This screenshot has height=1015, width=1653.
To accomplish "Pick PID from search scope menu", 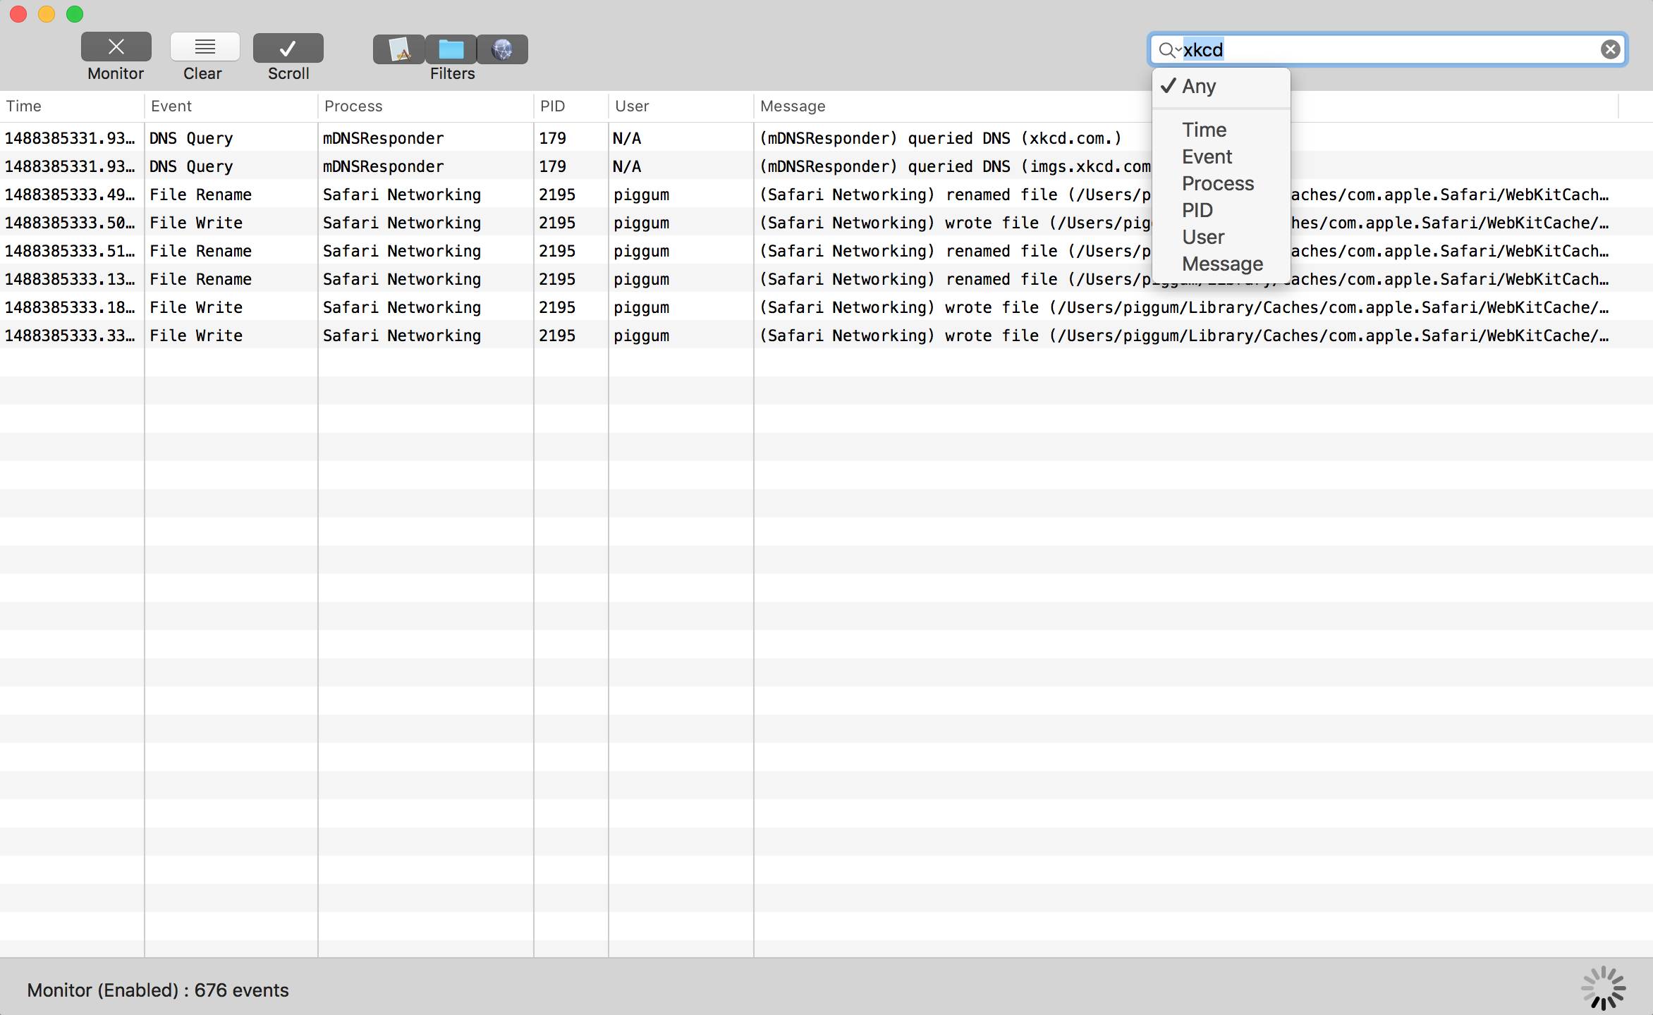I will (x=1197, y=210).
